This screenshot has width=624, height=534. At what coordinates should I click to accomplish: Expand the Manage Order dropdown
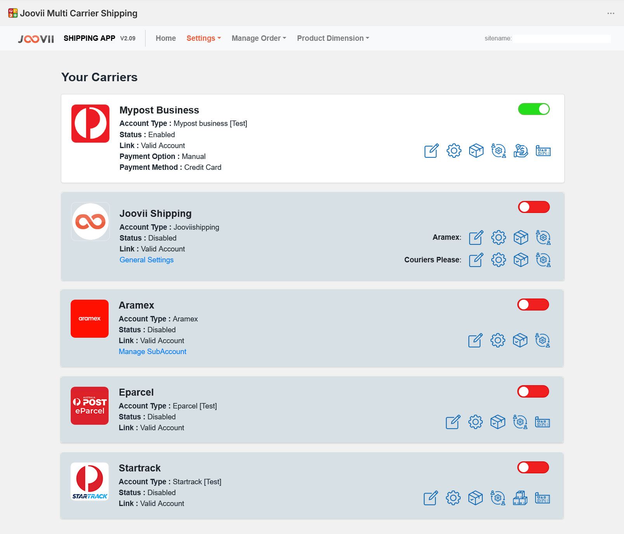(x=259, y=38)
